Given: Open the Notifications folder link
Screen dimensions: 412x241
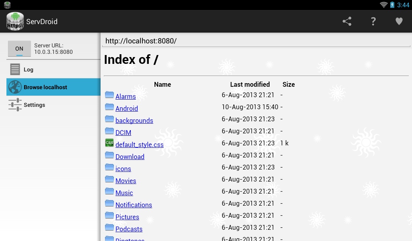Looking at the screenshot, I should [x=134, y=205].
